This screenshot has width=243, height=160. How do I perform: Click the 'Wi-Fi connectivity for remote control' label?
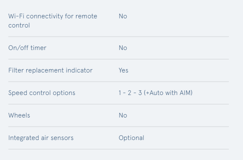(x=53, y=21)
